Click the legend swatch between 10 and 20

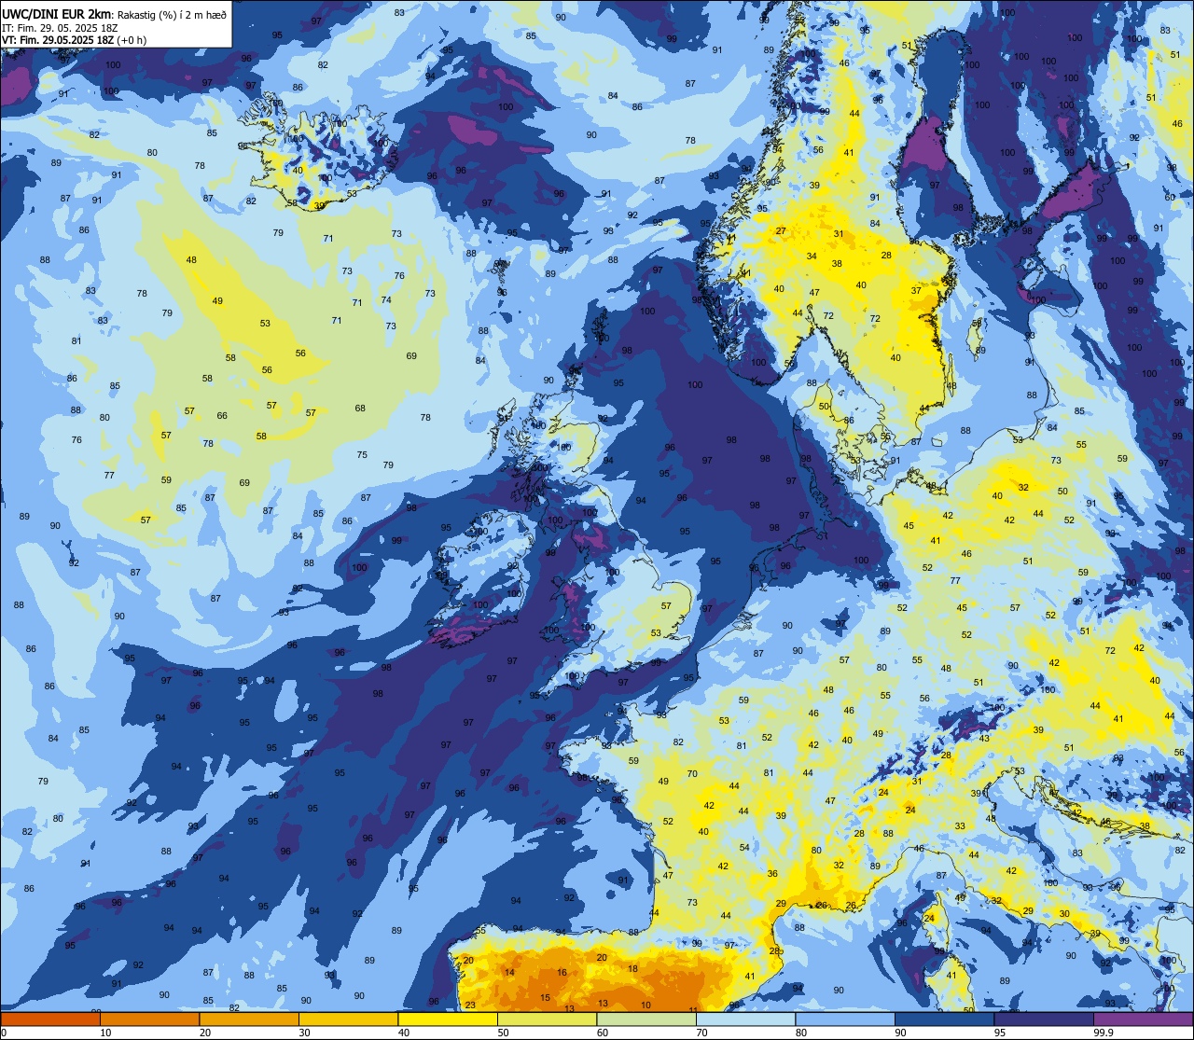pos(149,1019)
